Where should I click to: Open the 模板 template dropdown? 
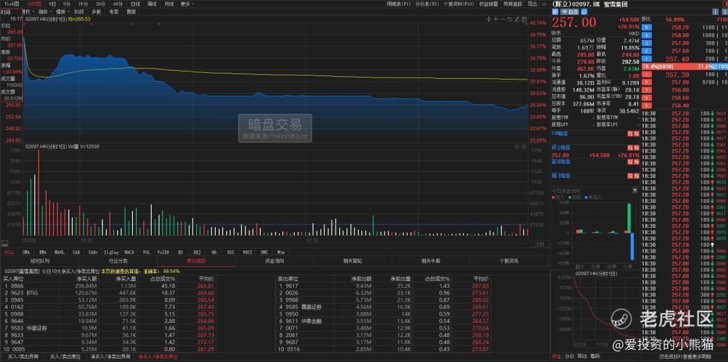pos(63,11)
